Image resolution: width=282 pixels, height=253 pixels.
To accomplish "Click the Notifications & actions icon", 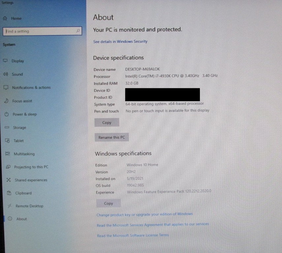I will coord(6,87).
